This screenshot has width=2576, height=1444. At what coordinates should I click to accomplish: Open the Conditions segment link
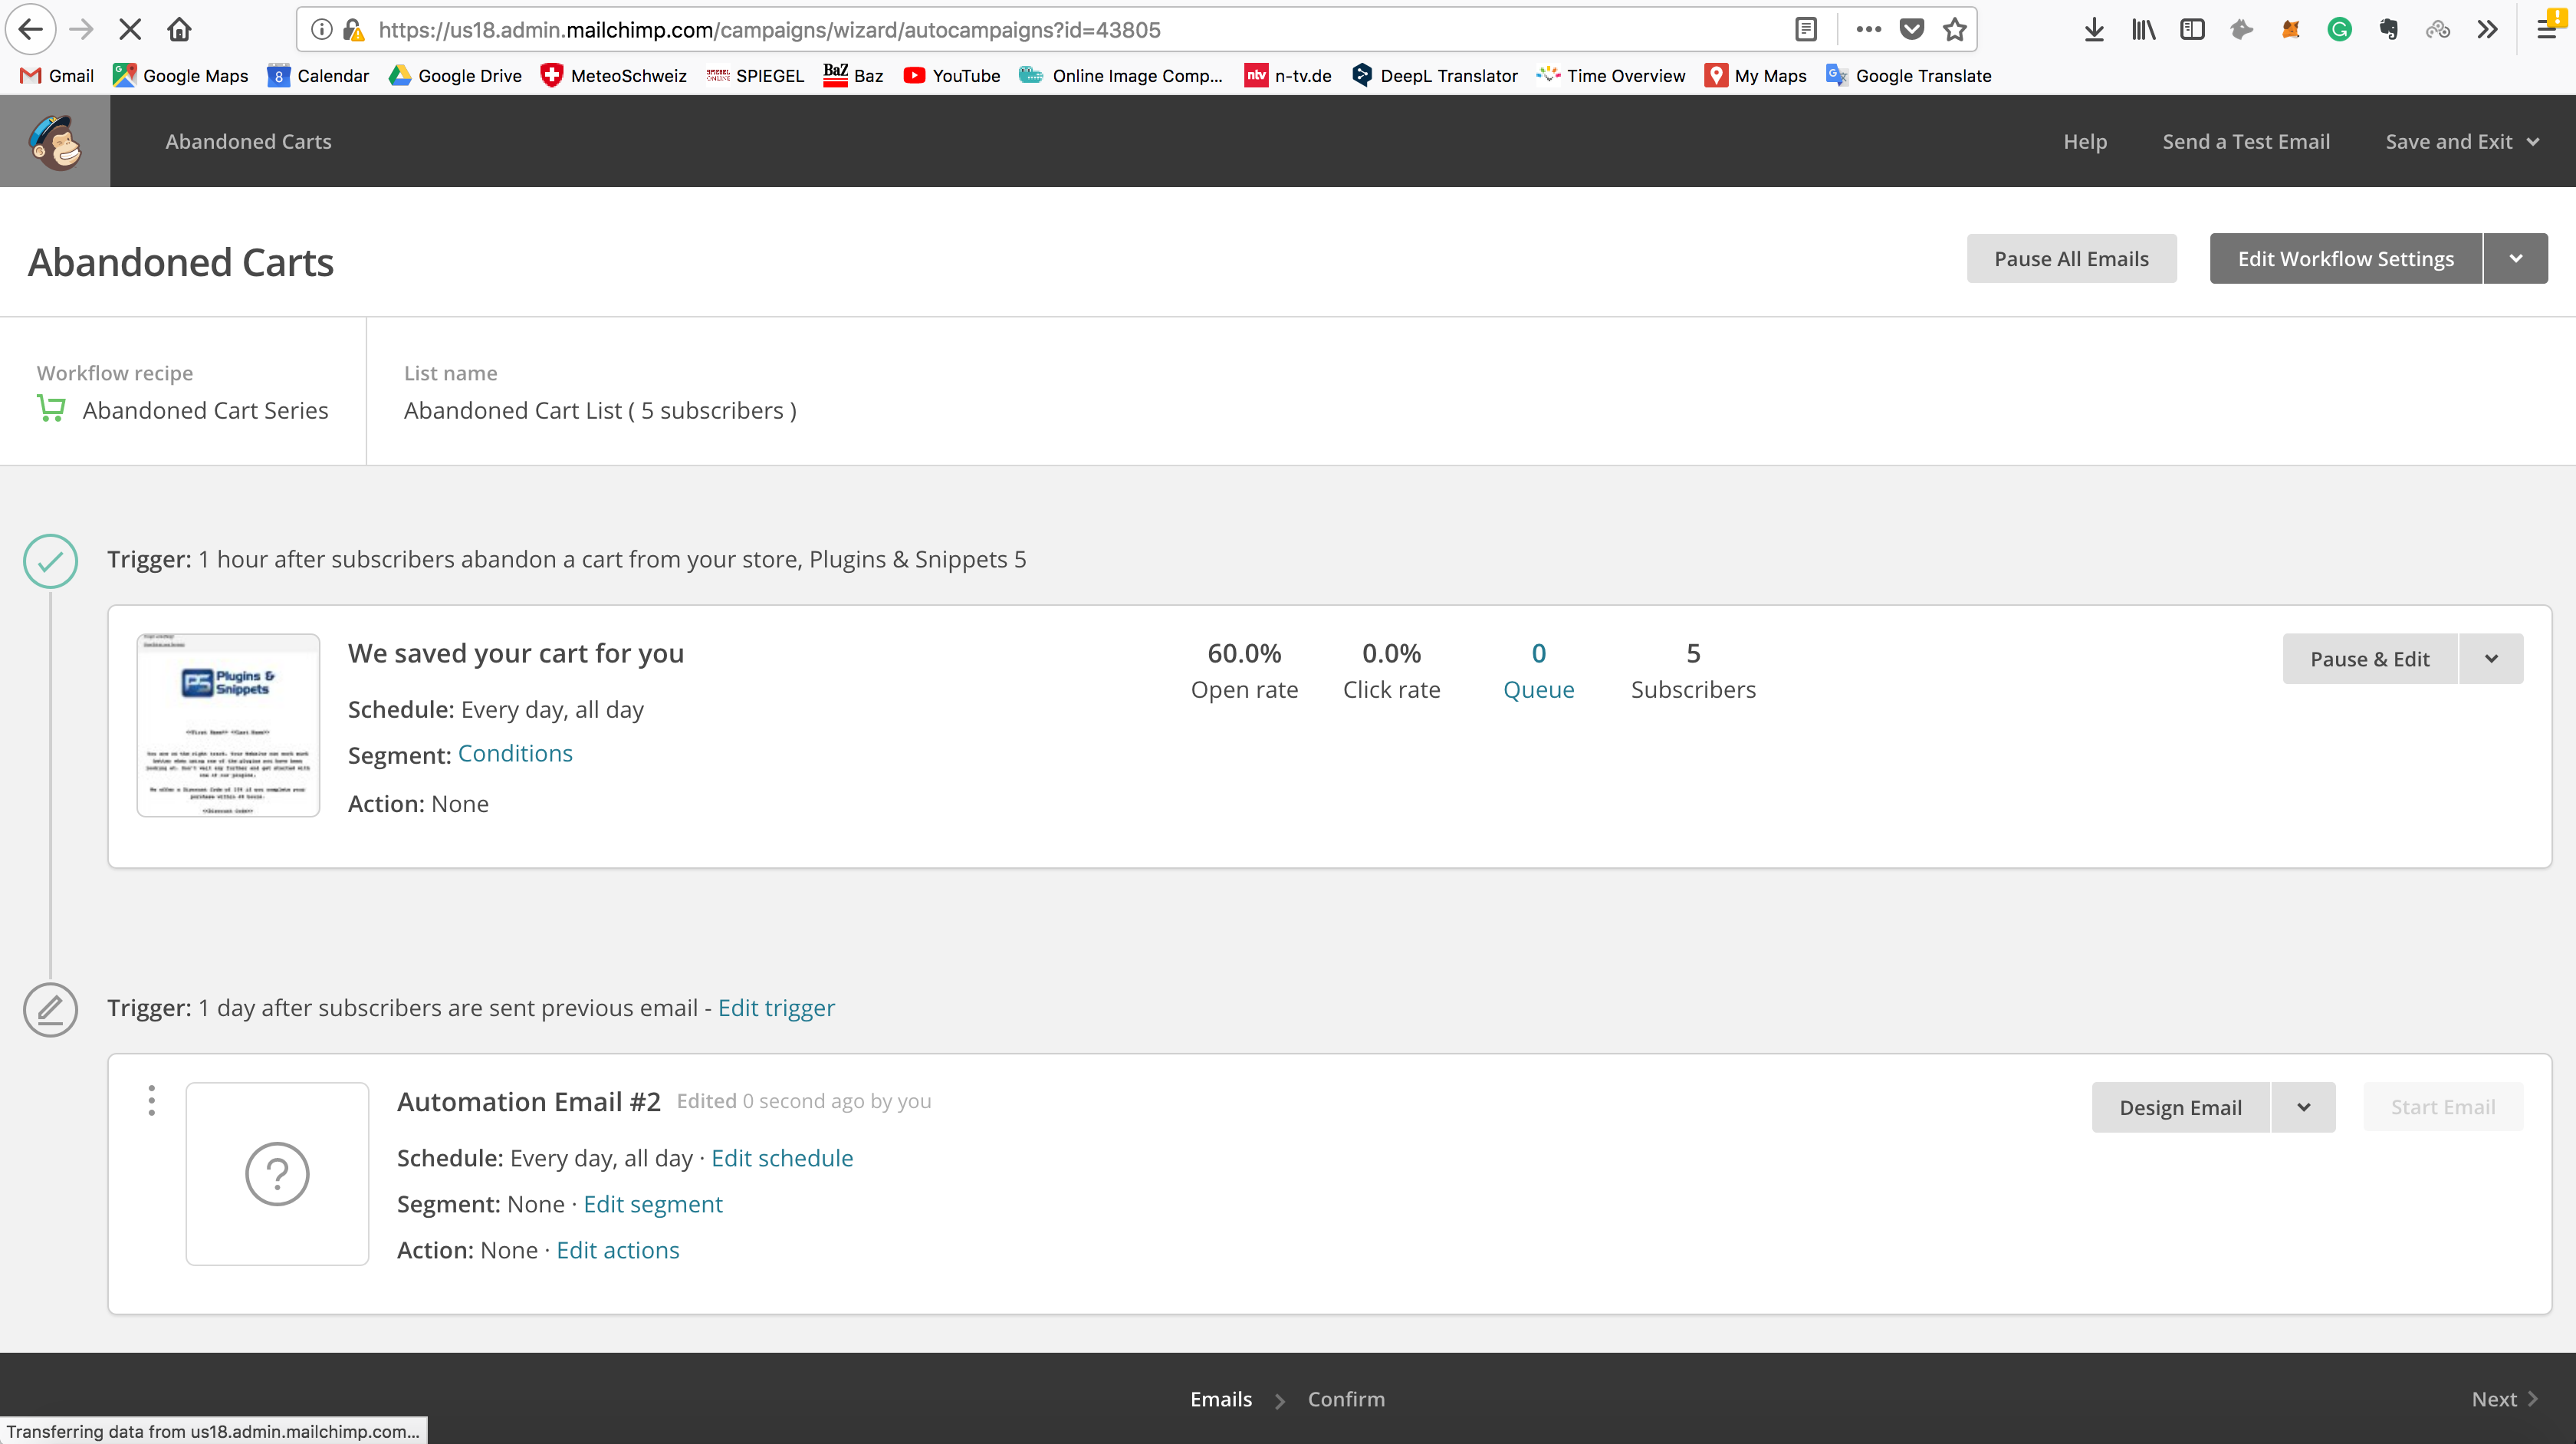pyautogui.click(x=515, y=753)
